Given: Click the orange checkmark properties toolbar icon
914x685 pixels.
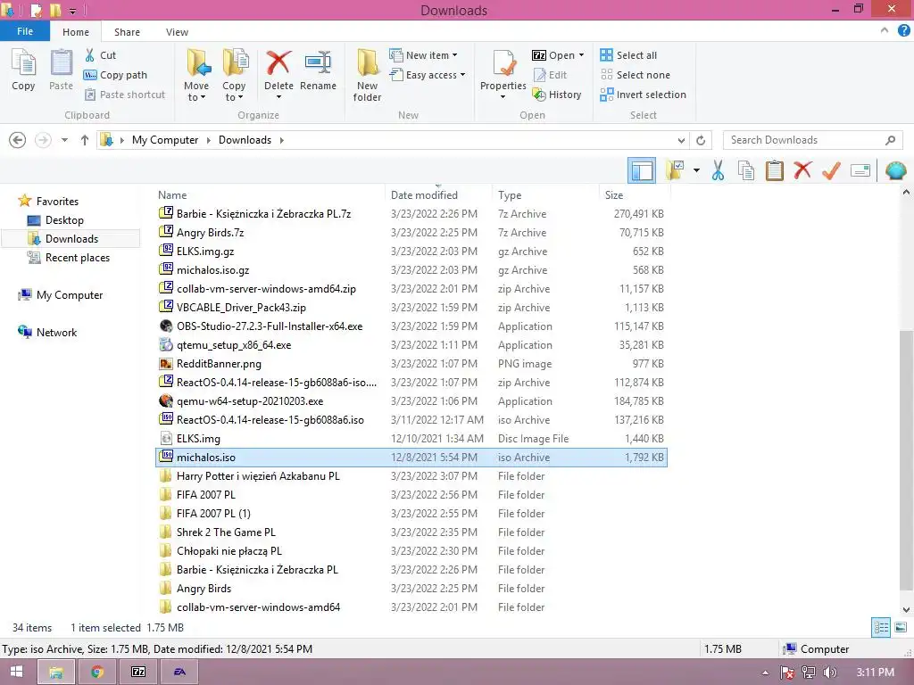Looking at the screenshot, I should (x=831, y=170).
